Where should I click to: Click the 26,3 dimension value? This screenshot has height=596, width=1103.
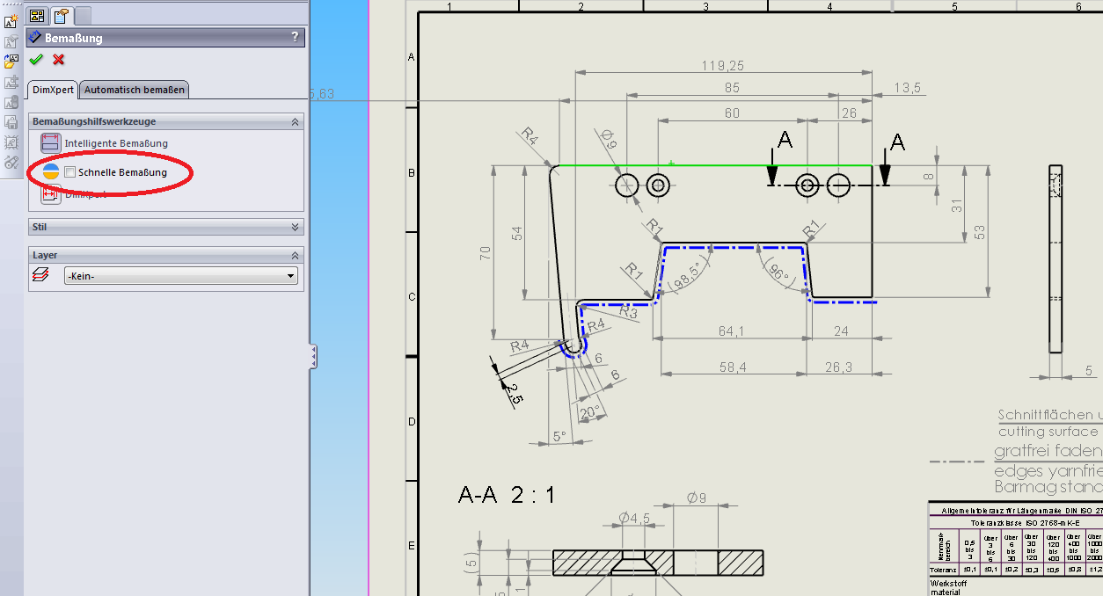(841, 367)
